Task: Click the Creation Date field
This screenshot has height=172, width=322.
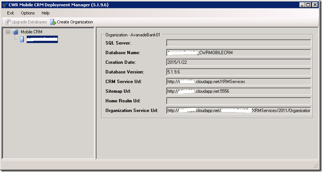Action: pos(239,62)
